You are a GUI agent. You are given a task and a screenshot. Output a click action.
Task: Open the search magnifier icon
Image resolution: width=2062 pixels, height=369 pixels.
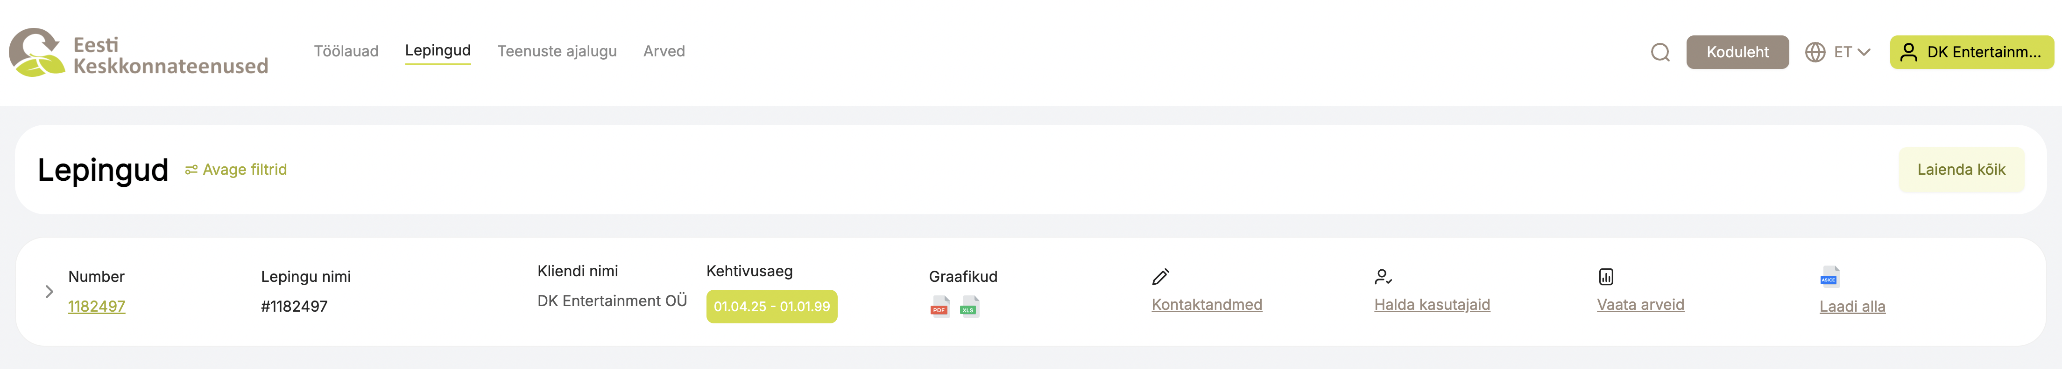pos(1660,53)
